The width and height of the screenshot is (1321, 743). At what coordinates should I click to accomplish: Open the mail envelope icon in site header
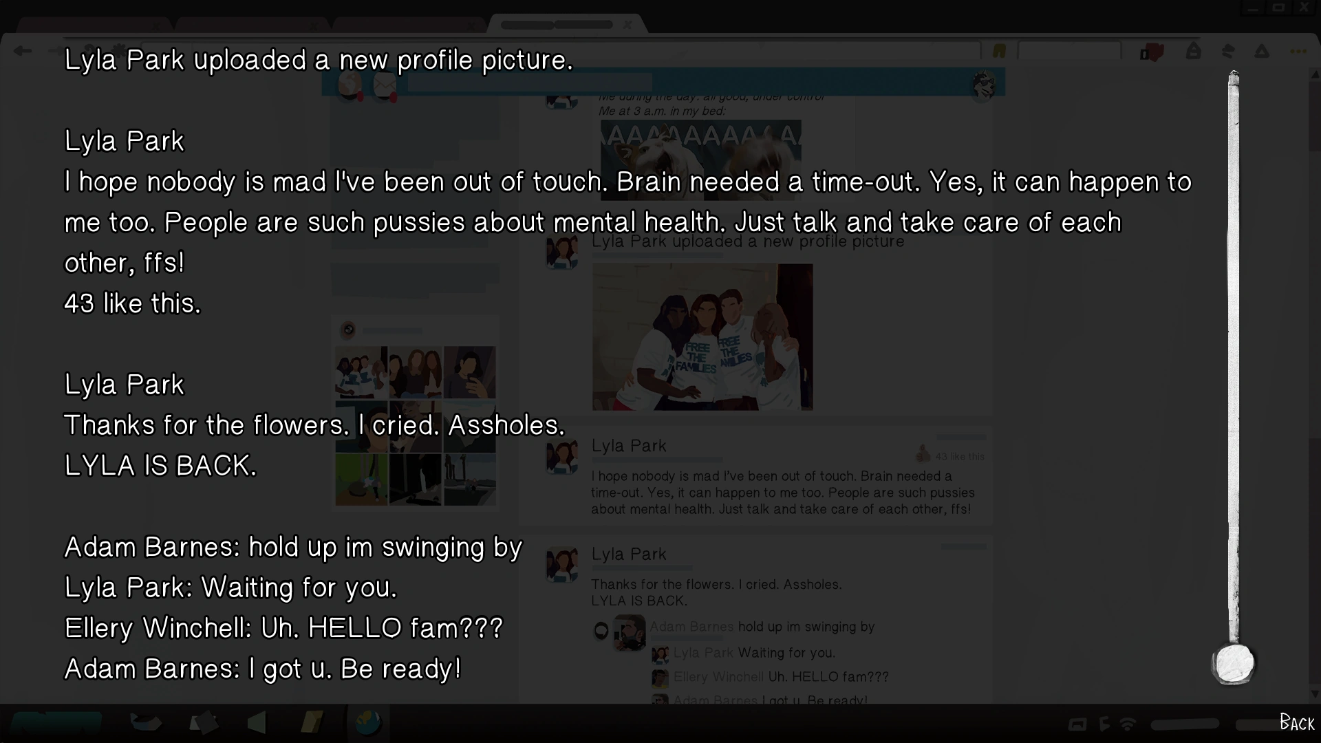tap(385, 86)
